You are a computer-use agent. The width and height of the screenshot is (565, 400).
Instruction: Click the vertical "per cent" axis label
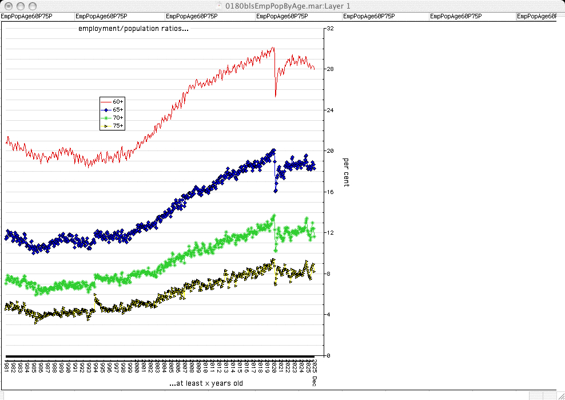coord(346,172)
